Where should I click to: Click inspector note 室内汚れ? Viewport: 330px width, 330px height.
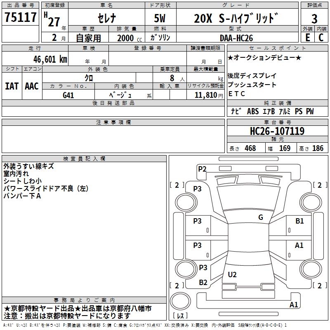coord(16,174)
